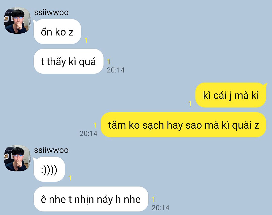Click the 20:14 timestamp left of yellow message
The image size is (272, 215).
coord(88,133)
